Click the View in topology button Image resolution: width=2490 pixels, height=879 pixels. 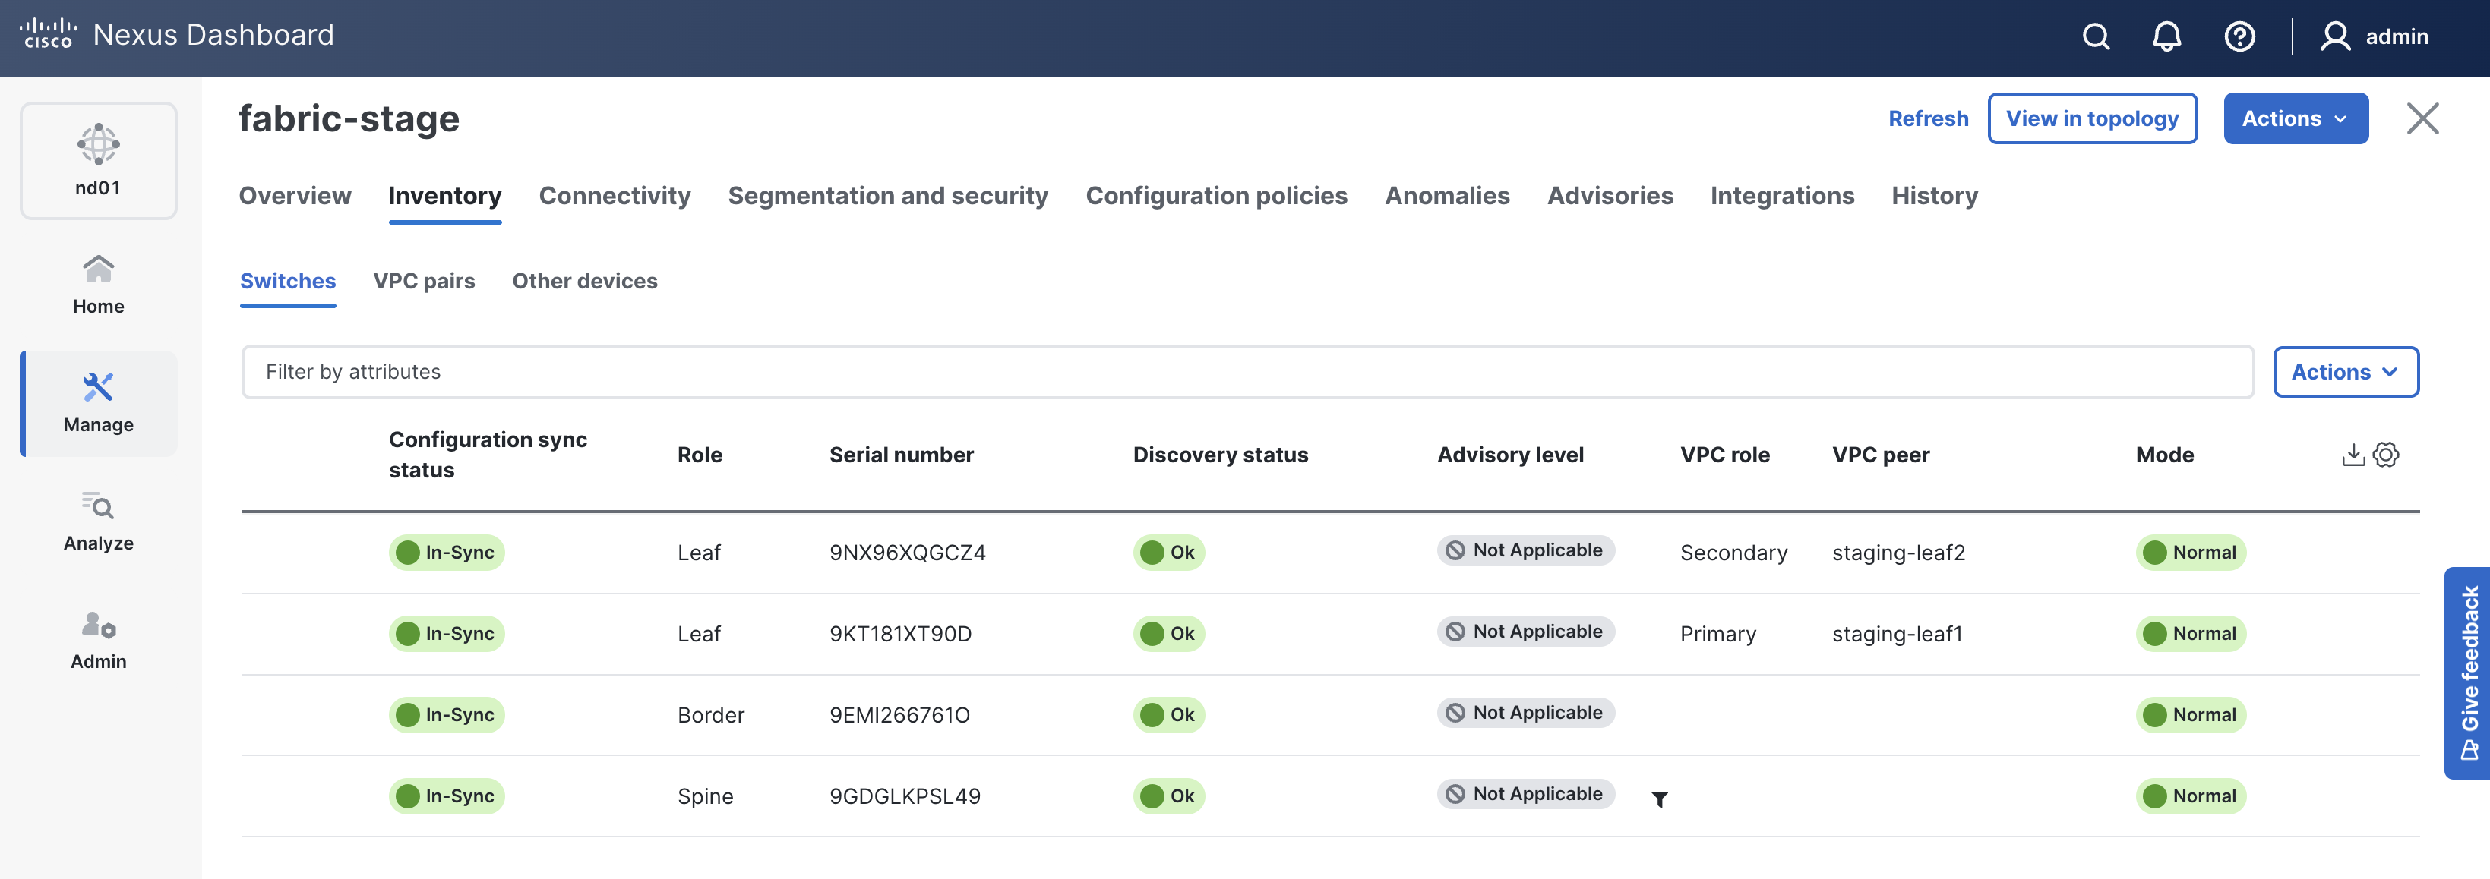(2092, 119)
